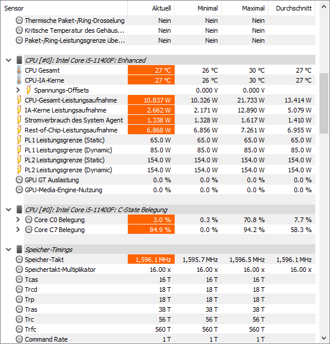Expand the Spannungs-Offsets subtree

18,90
